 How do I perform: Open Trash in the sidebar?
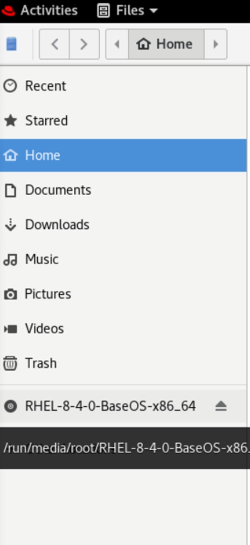(123, 363)
